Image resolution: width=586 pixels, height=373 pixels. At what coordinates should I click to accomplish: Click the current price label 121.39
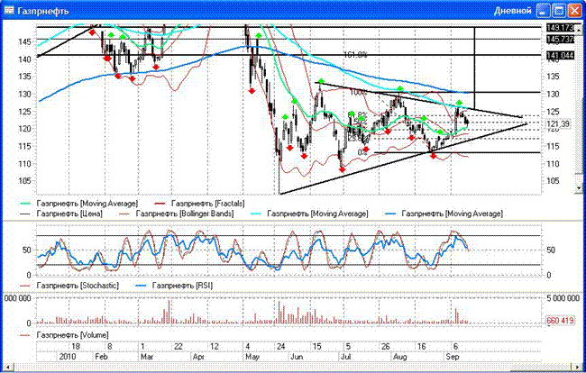(558, 124)
